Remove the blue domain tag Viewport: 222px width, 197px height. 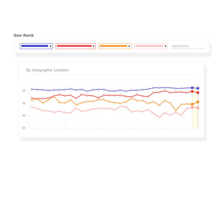click(x=51, y=46)
